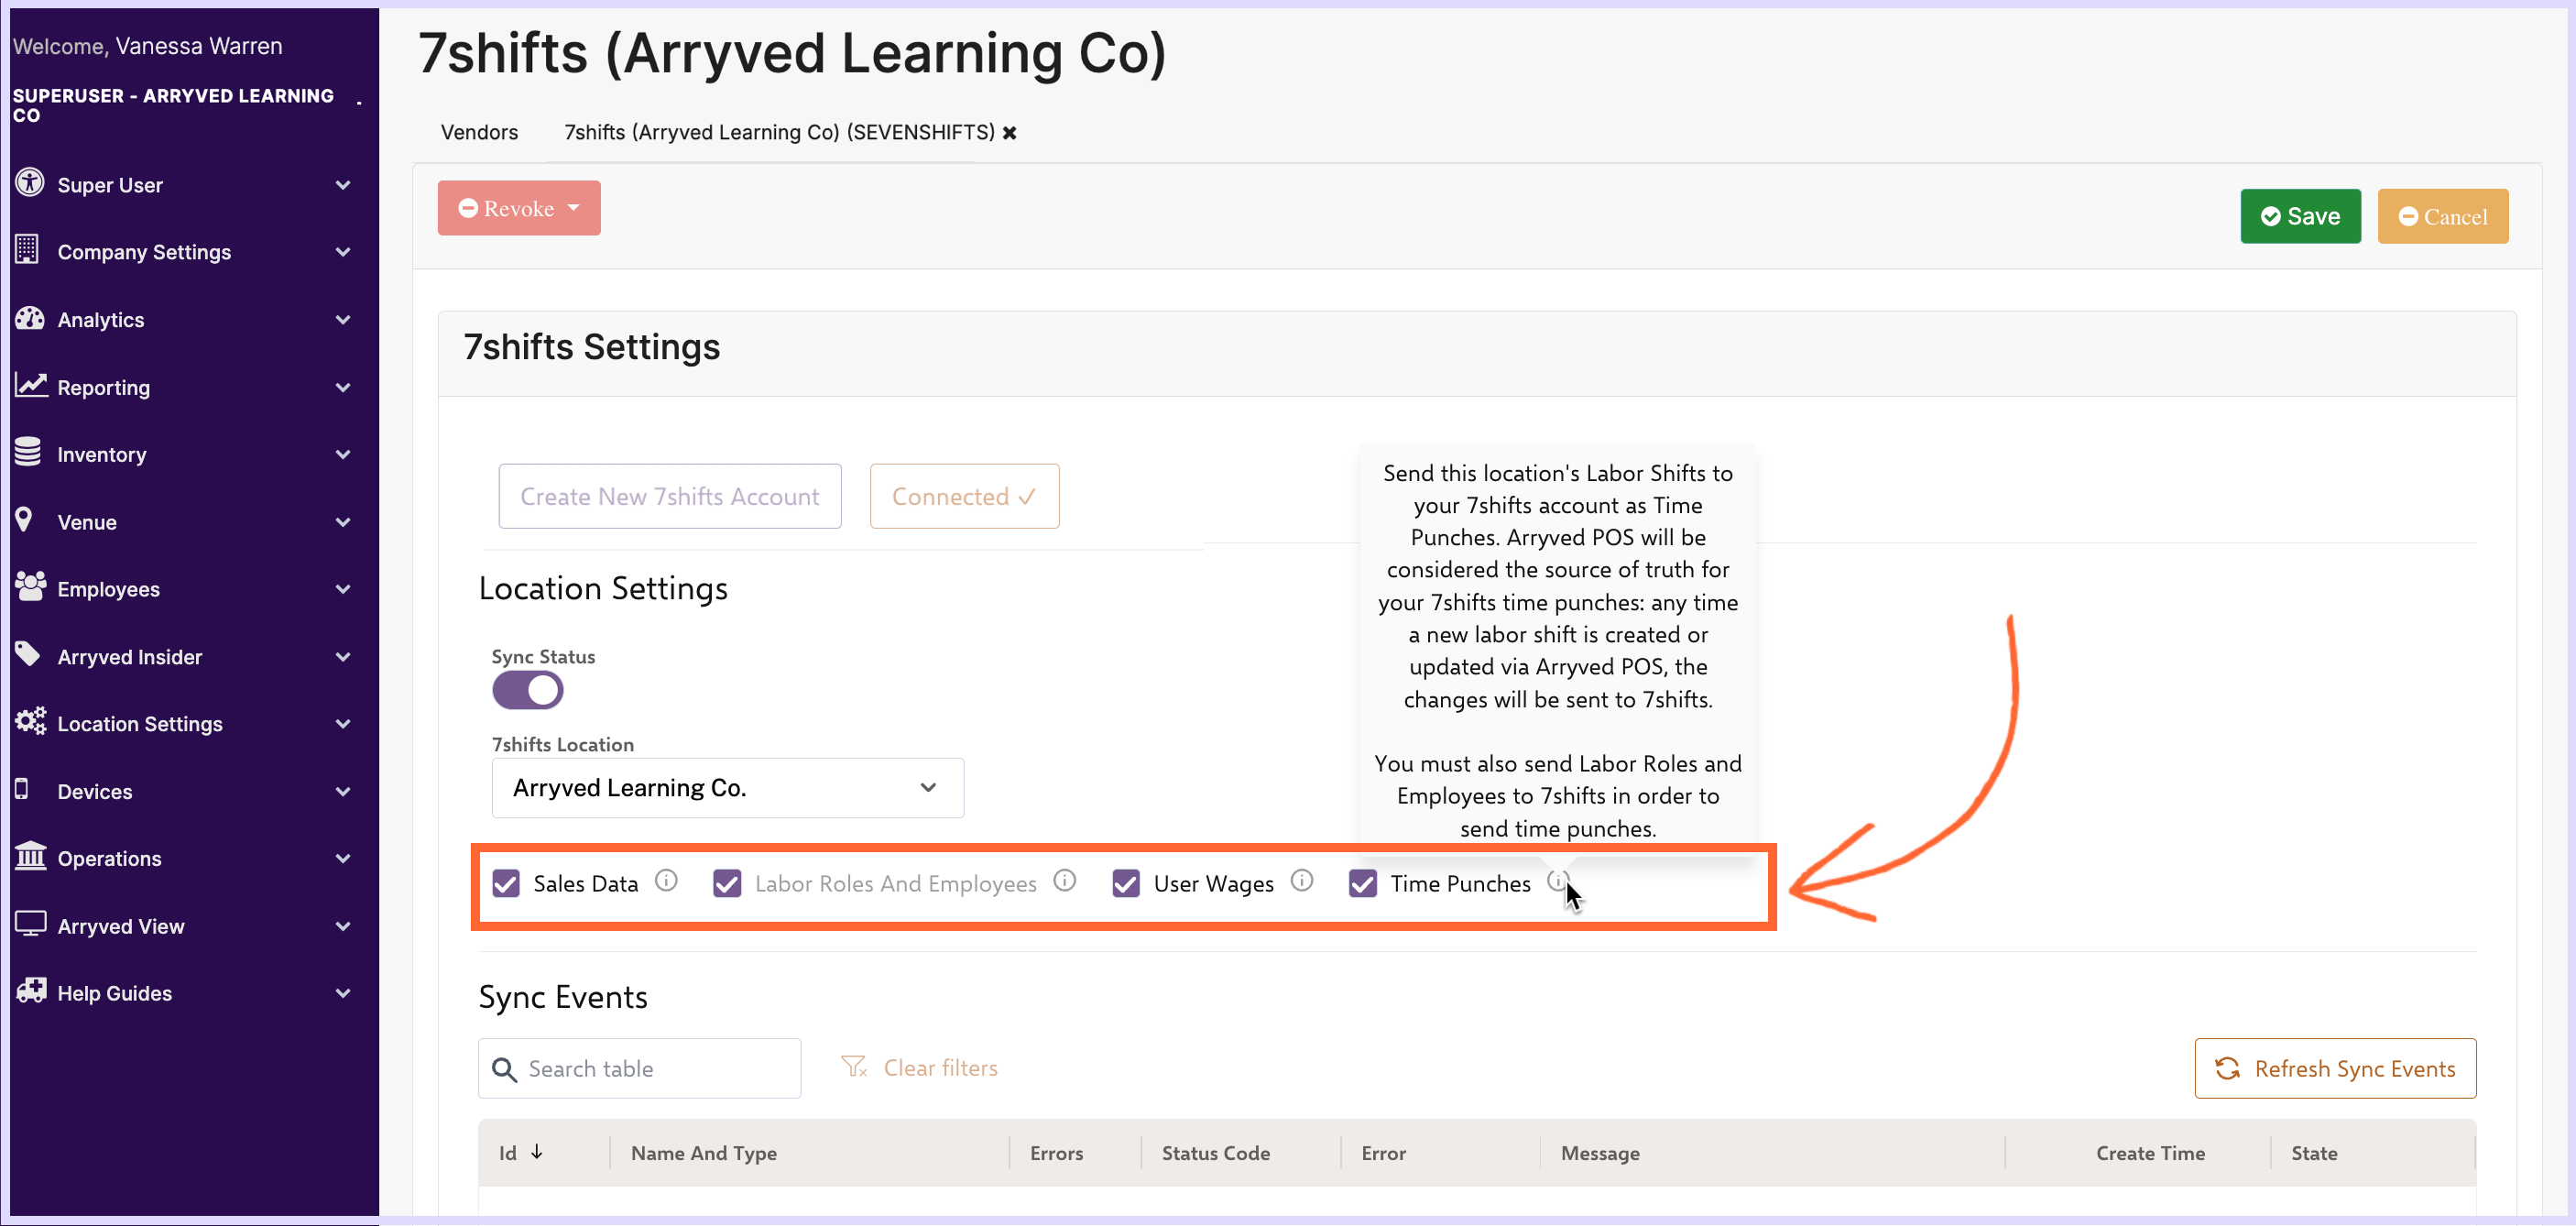Open the Revoke dropdown button
The height and width of the screenshot is (1226, 2576).
coord(519,208)
